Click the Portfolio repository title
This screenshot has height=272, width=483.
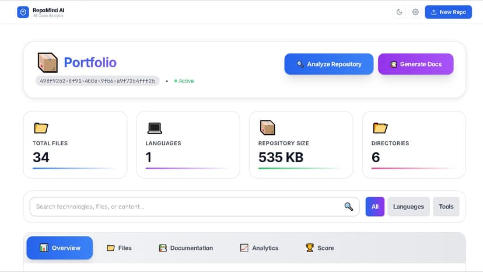pyautogui.click(x=90, y=62)
